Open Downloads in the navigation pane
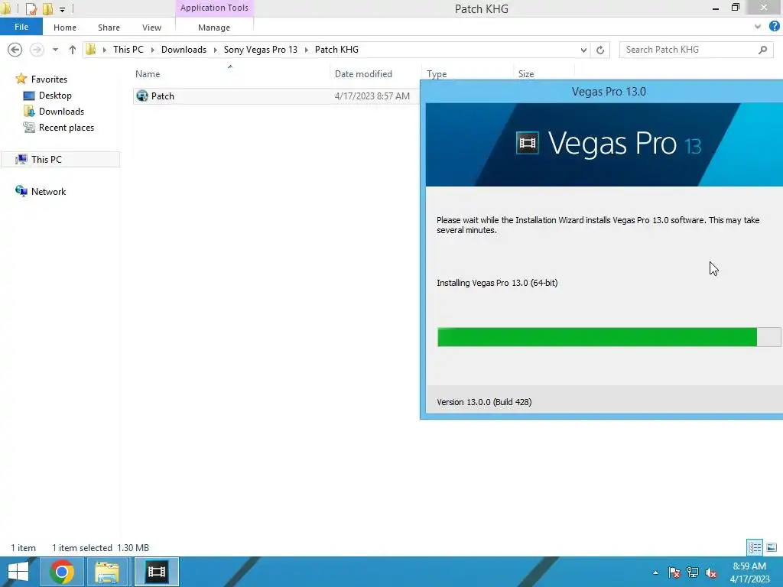The image size is (783, 587). click(61, 112)
